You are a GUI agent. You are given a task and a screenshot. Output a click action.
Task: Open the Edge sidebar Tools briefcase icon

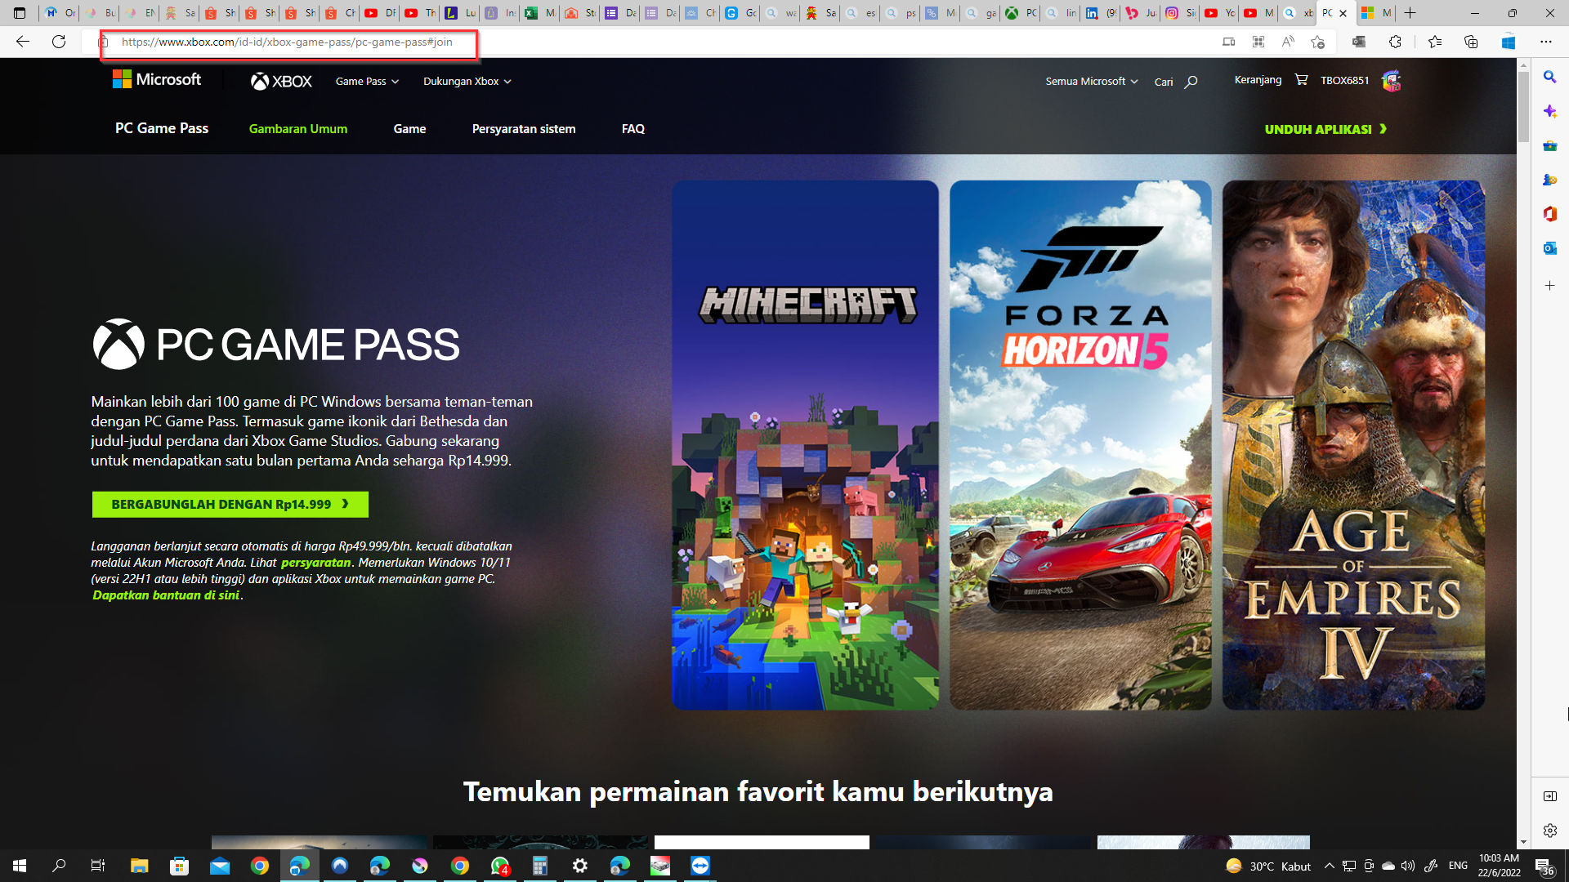[1549, 145]
